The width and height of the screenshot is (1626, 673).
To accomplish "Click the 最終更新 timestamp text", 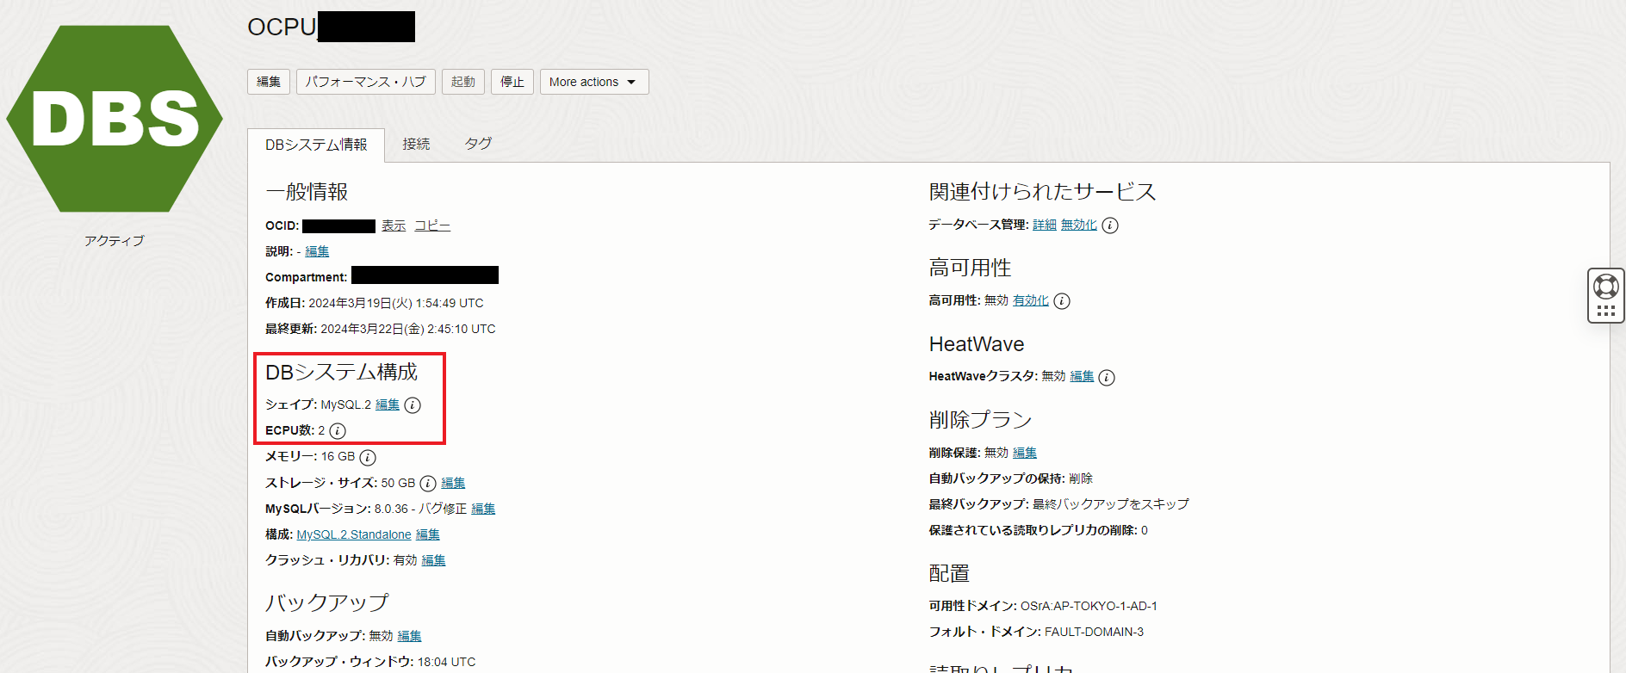I will click(408, 329).
